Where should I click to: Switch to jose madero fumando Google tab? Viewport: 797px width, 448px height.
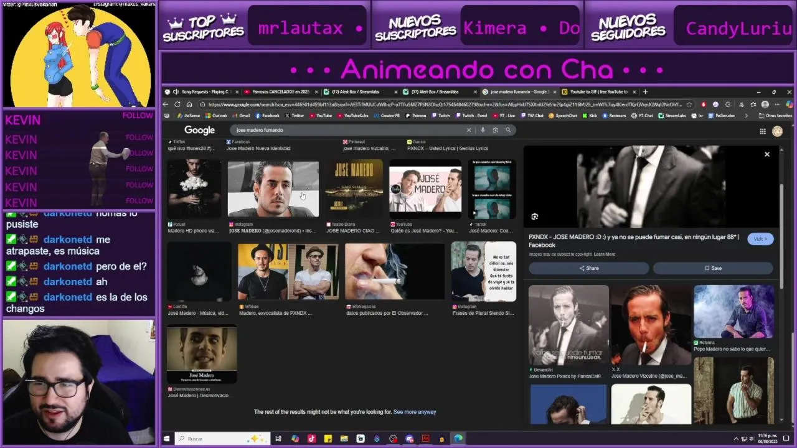[x=519, y=92]
